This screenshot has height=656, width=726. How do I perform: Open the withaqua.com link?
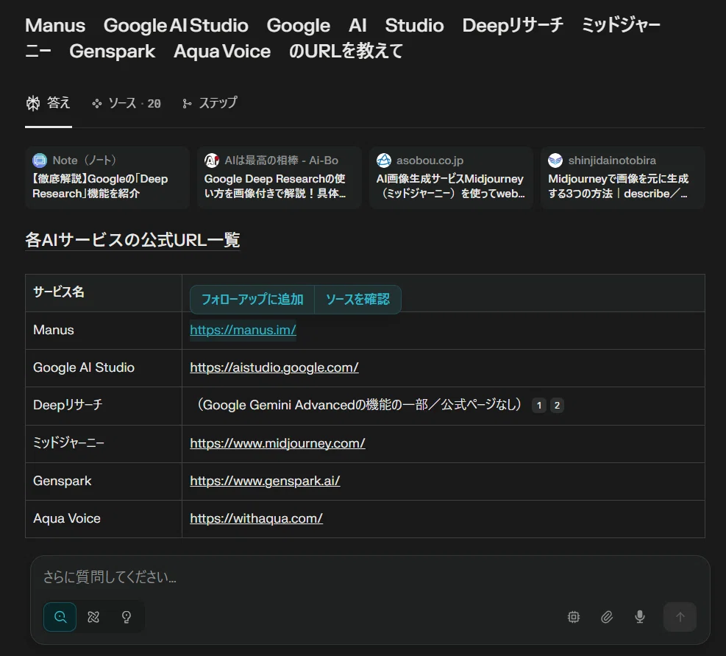click(x=256, y=518)
